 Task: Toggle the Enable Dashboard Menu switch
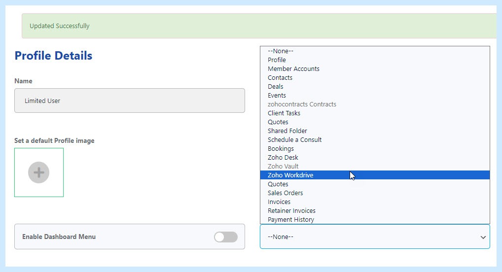point(226,237)
